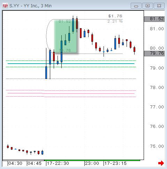This screenshot has width=167, height=169.
Task: Click the 76.00 price axis label
Action: point(157,127)
